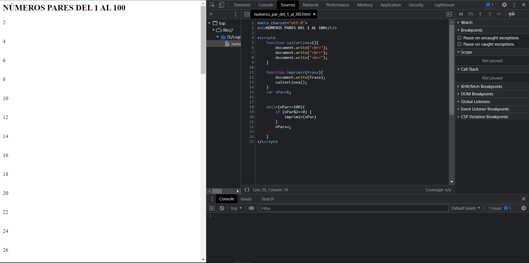Screen dimensions: 529x263
Task: Open the Lighthouse tab
Action: (444, 5)
